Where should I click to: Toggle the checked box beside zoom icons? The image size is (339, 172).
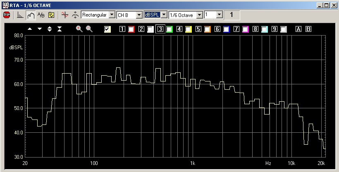pyautogui.click(x=107, y=29)
